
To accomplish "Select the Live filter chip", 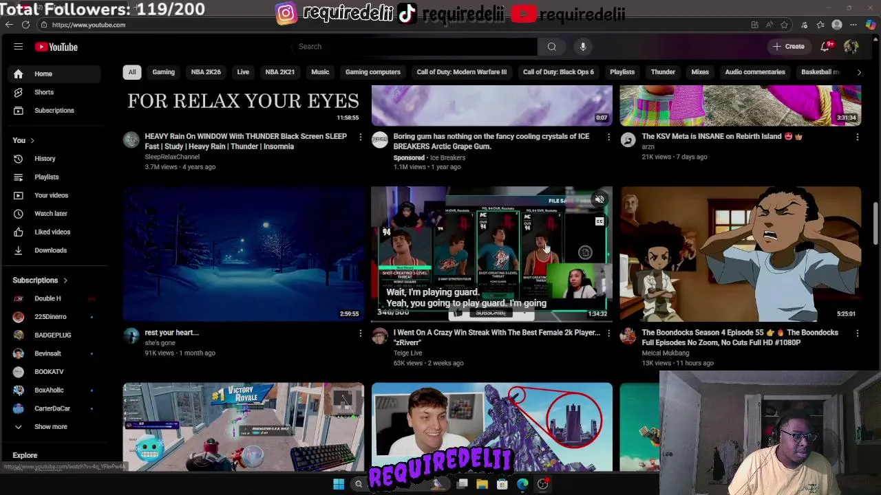I will pyautogui.click(x=243, y=72).
